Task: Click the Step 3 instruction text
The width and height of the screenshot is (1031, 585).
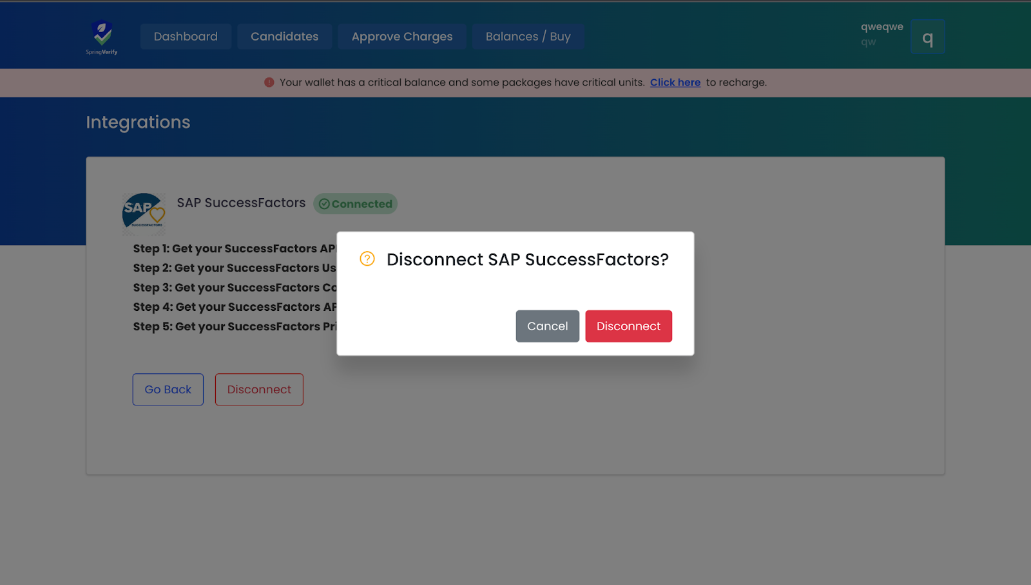Action: (235, 288)
